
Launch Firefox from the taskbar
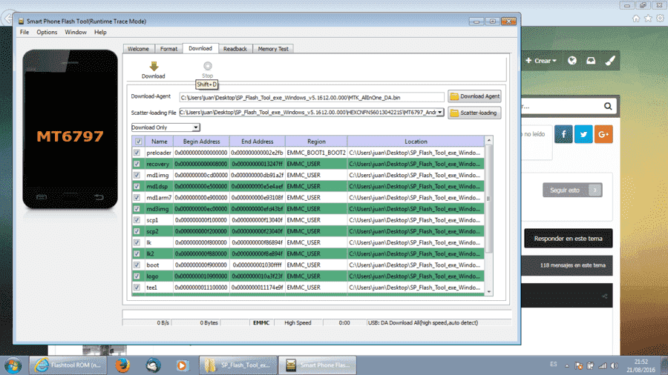point(122,365)
